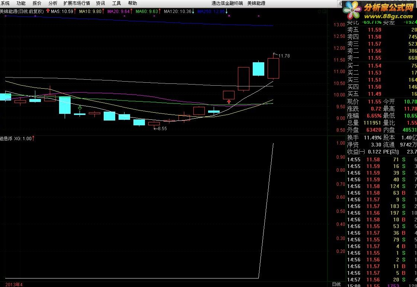The height and width of the screenshot is (287, 417).
Task: Open the 工具 menu
Action: point(116,3)
